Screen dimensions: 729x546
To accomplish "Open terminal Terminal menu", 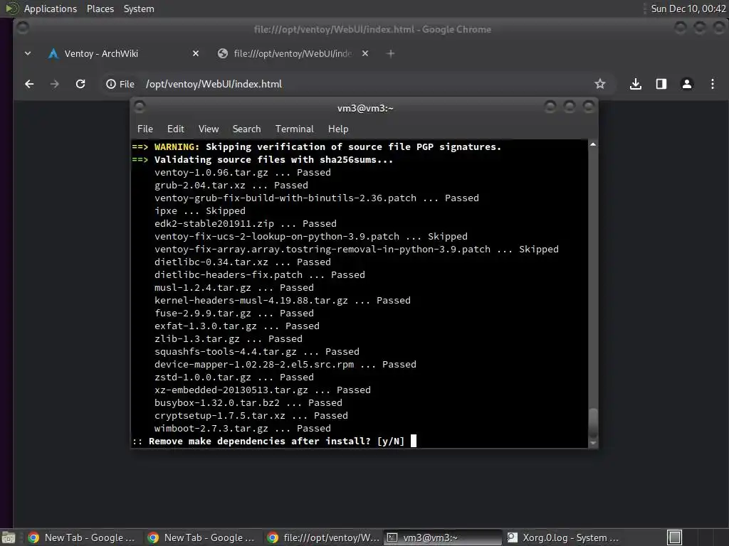I will [x=294, y=129].
